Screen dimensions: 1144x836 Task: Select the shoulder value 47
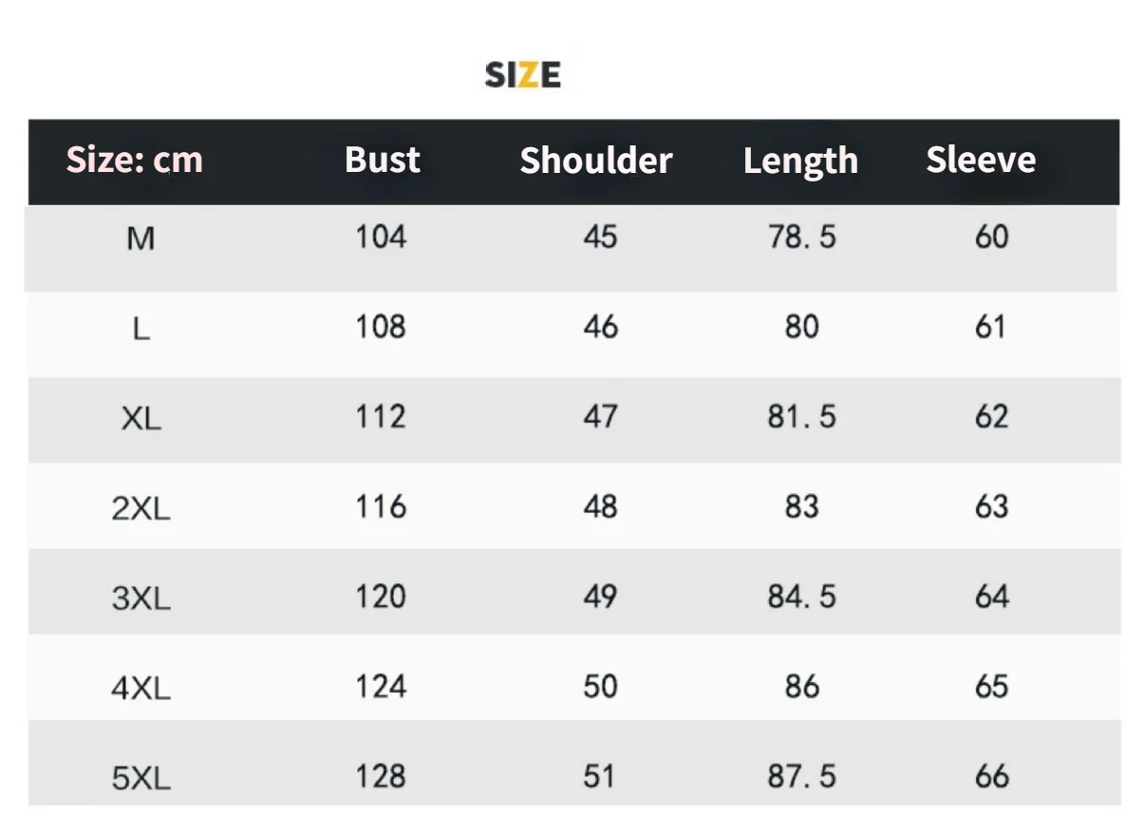click(600, 416)
